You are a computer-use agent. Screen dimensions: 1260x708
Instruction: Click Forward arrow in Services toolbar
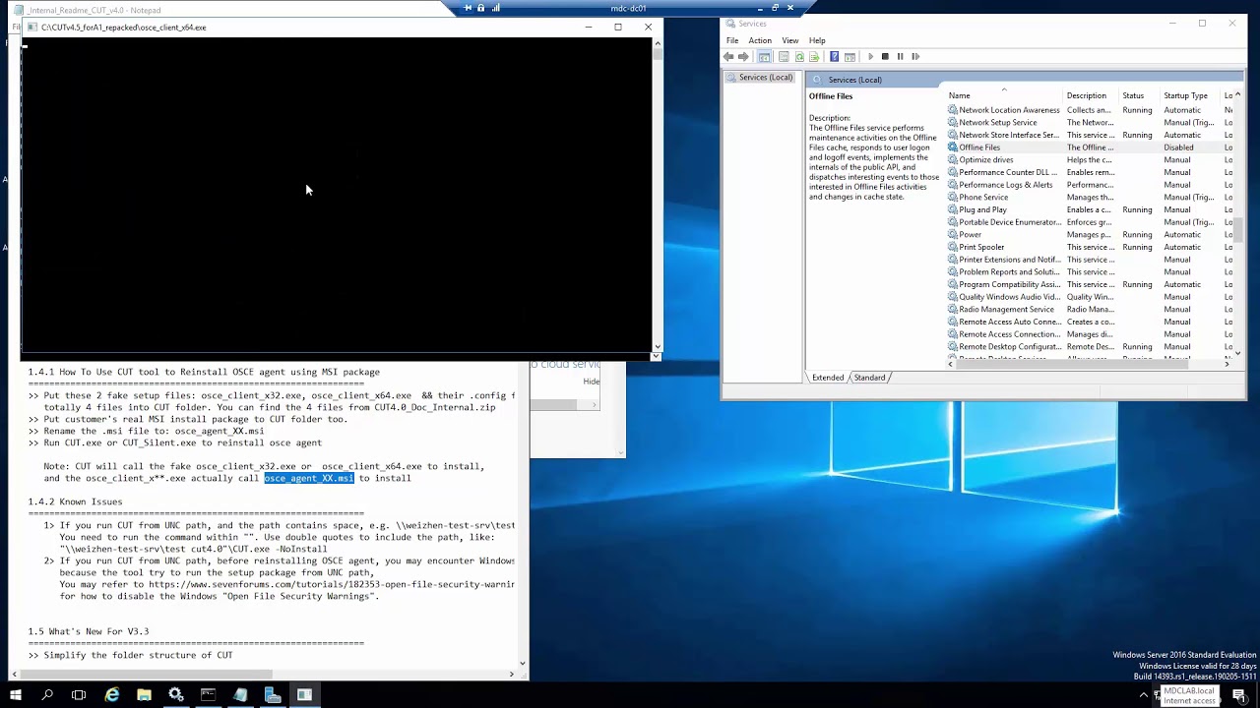tap(743, 56)
